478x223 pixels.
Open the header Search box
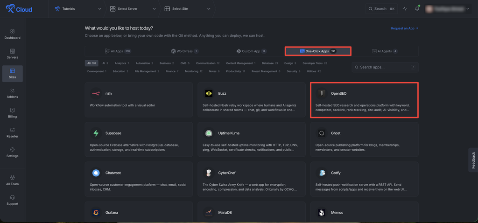[x=381, y=9]
